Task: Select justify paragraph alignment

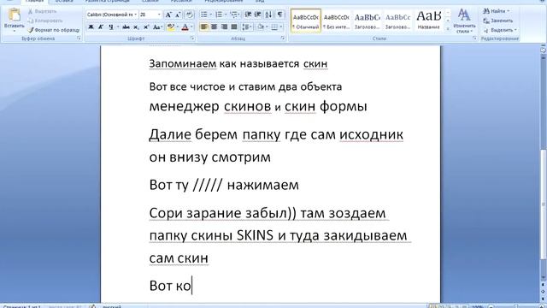Action: click(x=234, y=27)
